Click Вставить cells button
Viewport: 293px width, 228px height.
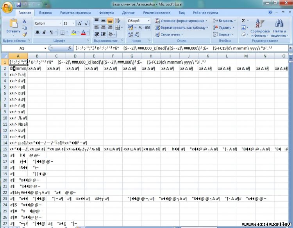pos(224,21)
